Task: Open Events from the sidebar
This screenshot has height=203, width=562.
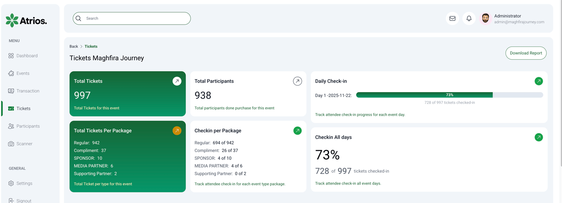Action: [x=23, y=74]
